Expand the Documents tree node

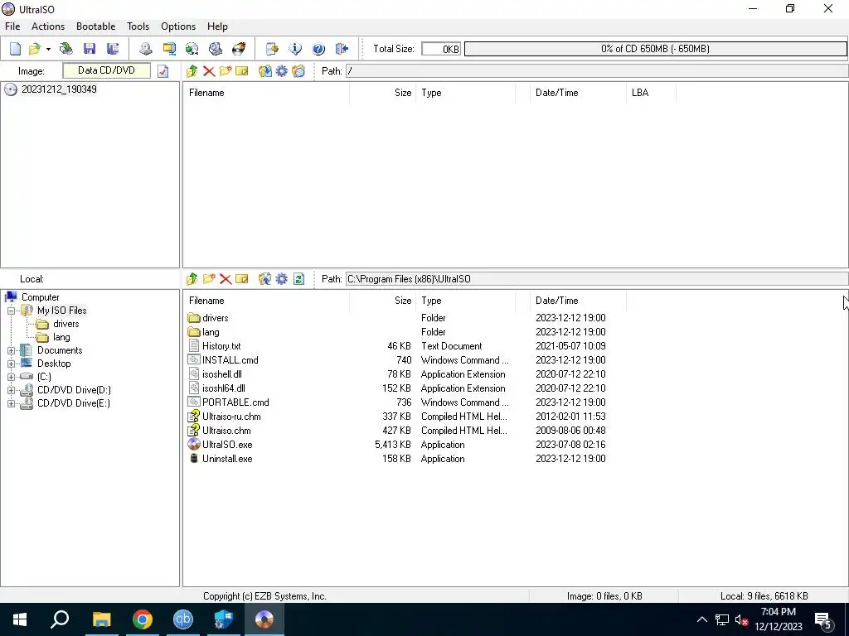click(x=11, y=350)
